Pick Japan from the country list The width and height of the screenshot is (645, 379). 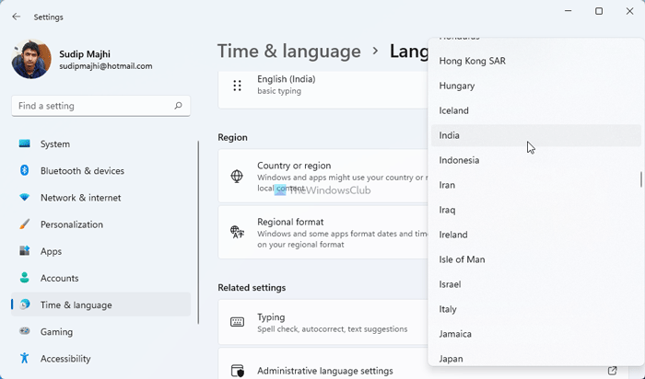(451, 359)
